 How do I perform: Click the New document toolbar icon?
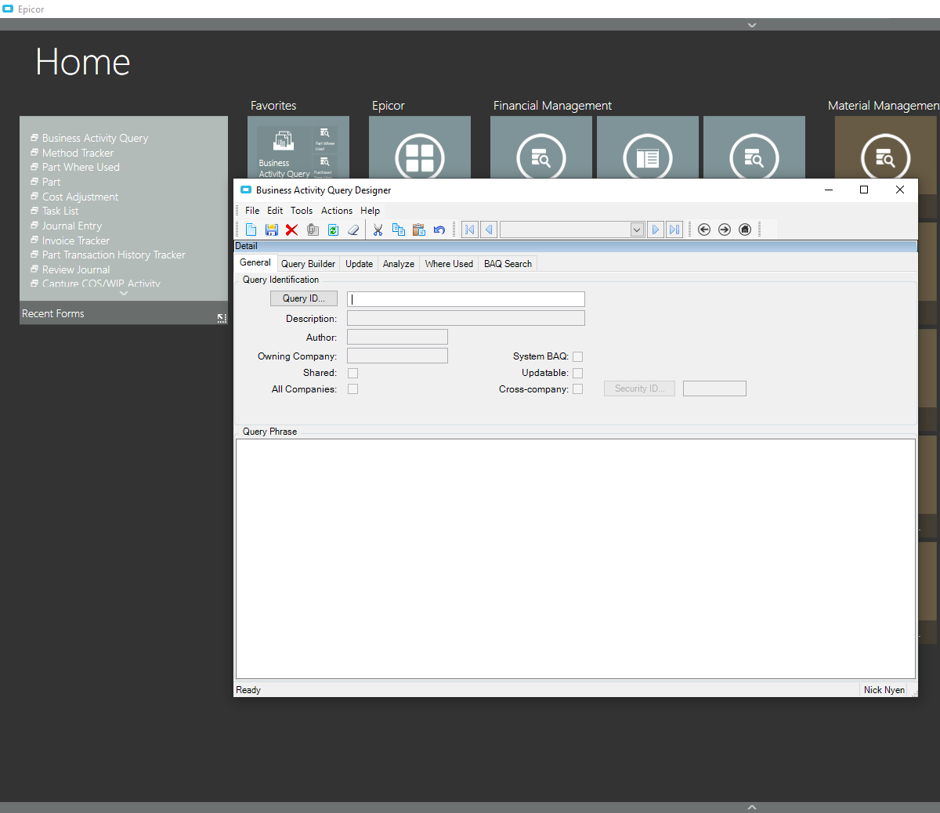click(x=251, y=229)
